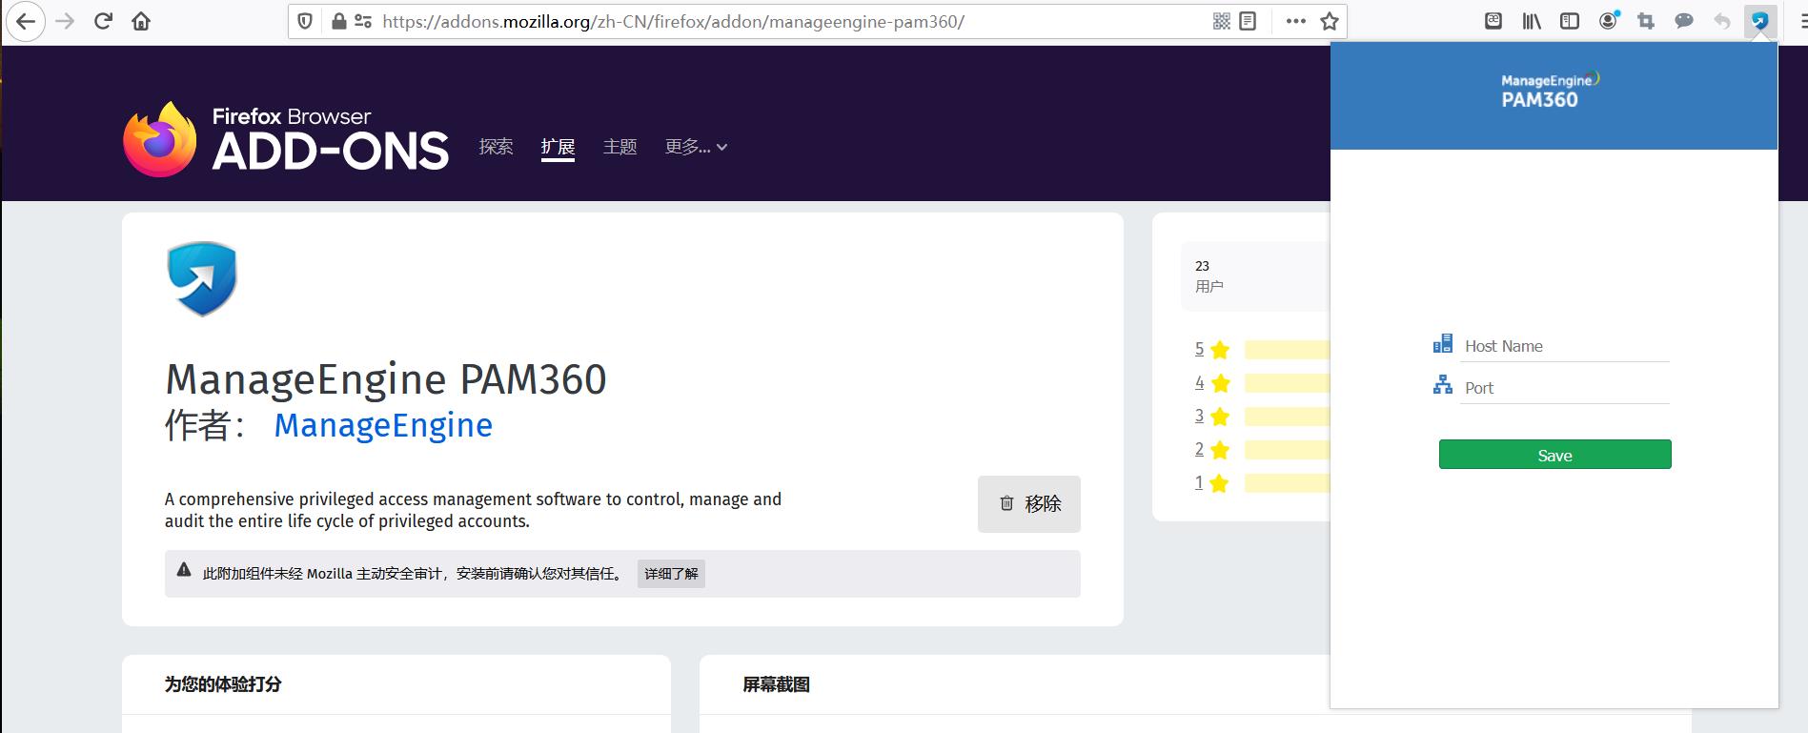Open the 探索 navigation tab
The height and width of the screenshot is (733, 1808).
pyautogui.click(x=496, y=147)
